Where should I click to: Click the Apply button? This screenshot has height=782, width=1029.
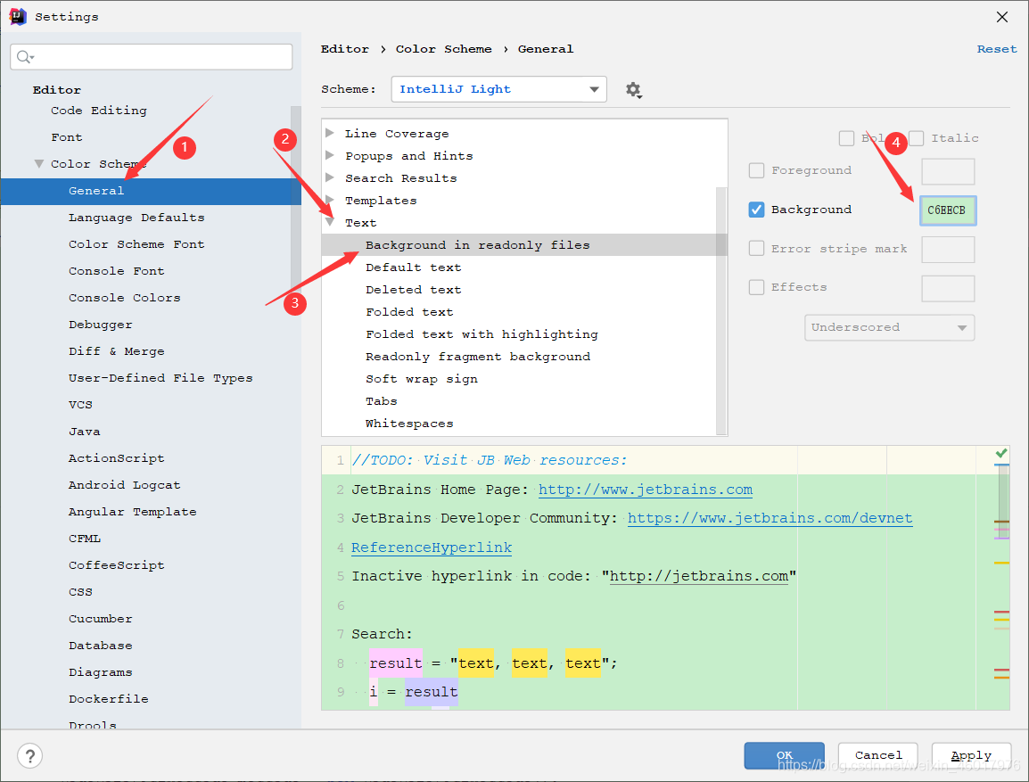click(971, 756)
